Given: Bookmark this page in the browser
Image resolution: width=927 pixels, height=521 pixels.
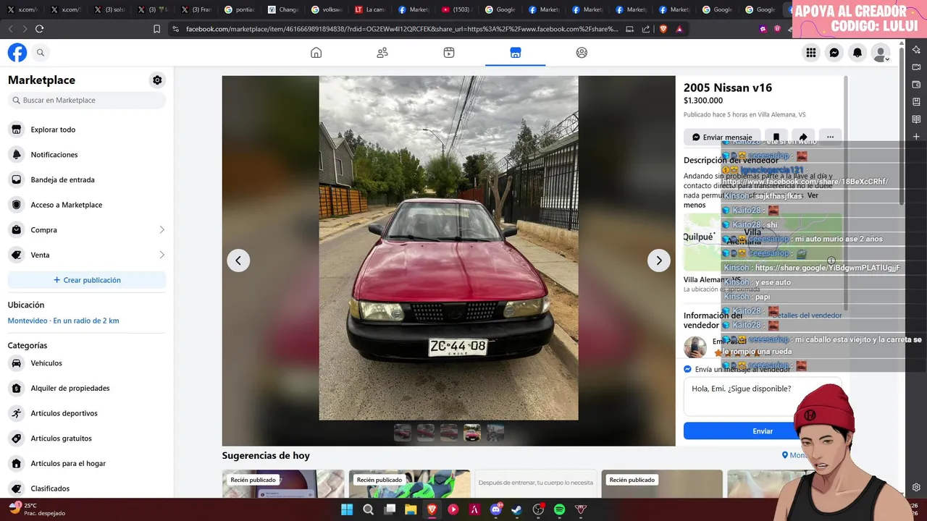Looking at the screenshot, I should [156, 29].
